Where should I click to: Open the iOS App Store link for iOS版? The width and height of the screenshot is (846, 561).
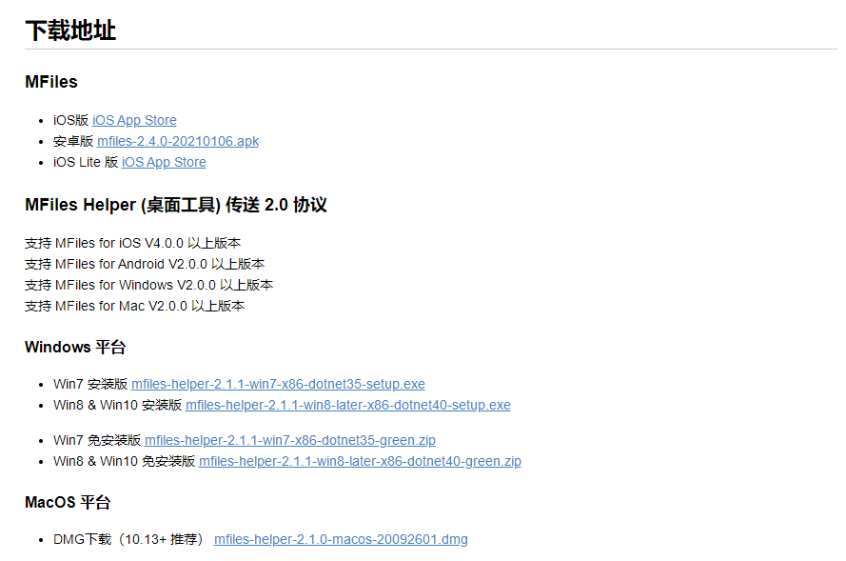tap(134, 120)
